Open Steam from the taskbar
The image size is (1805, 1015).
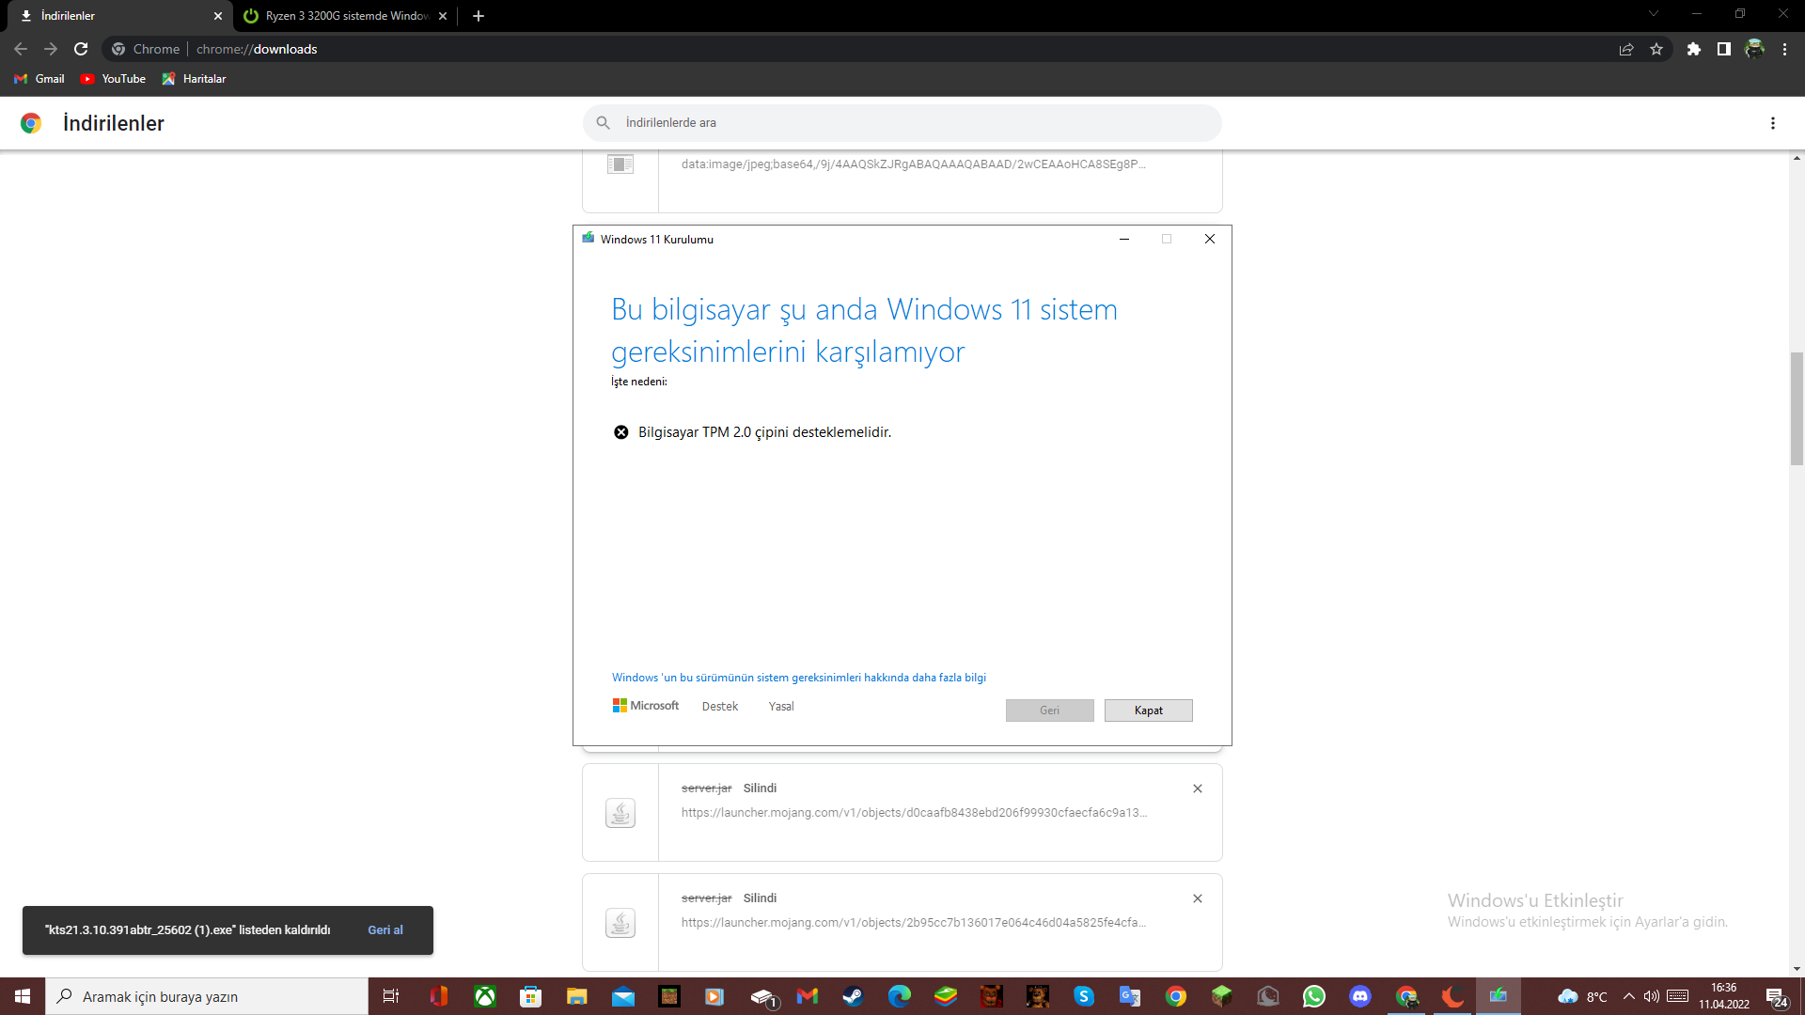coord(853,996)
